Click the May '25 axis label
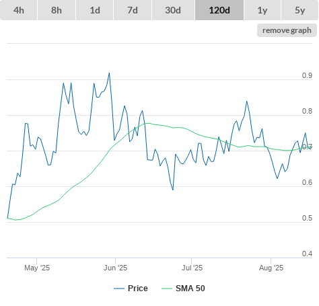This screenshot has height=306, width=319. (37, 268)
